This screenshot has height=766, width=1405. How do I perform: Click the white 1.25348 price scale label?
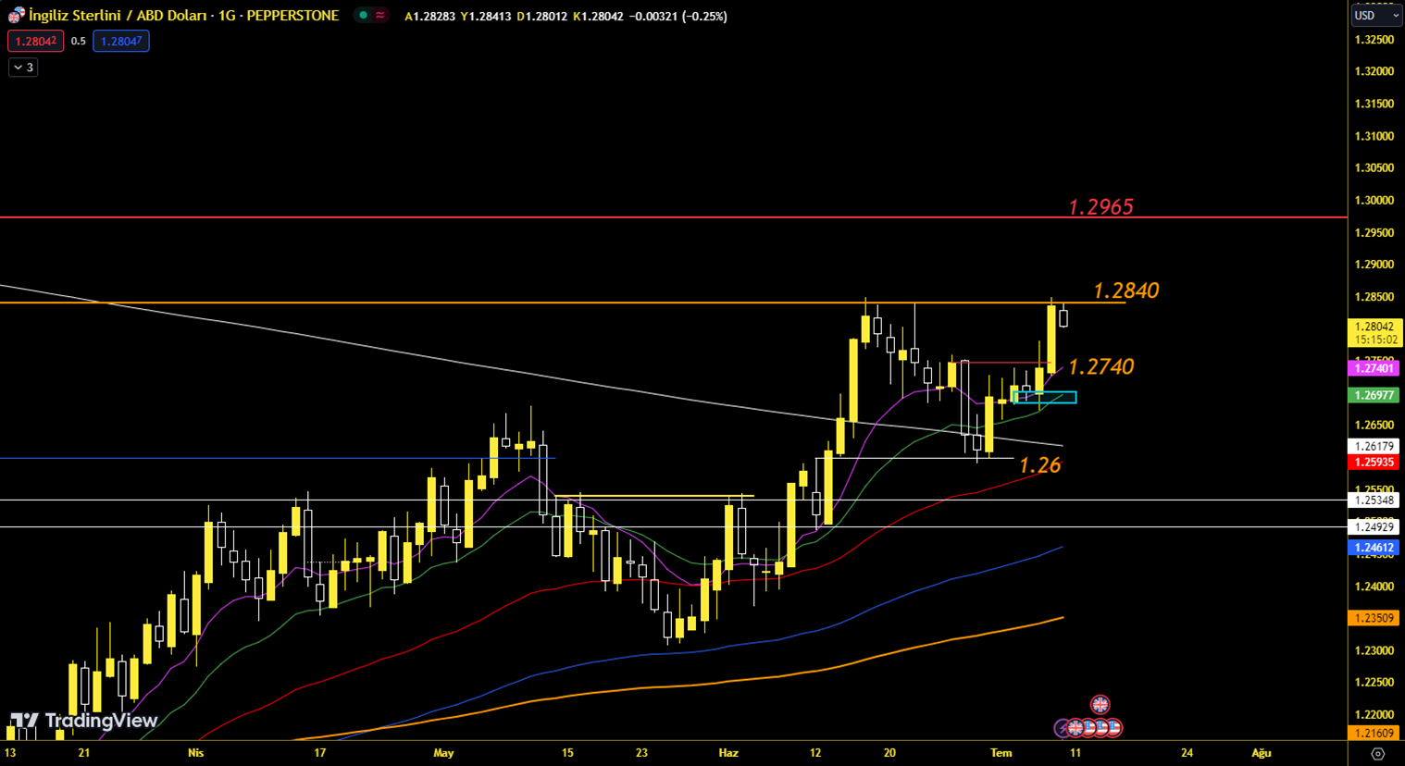[1374, 500]
